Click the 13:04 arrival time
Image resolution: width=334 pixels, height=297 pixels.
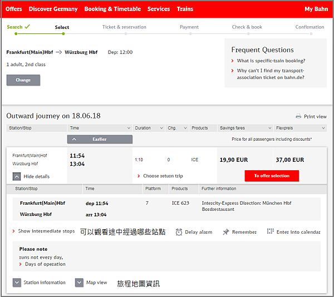[77, 164]
